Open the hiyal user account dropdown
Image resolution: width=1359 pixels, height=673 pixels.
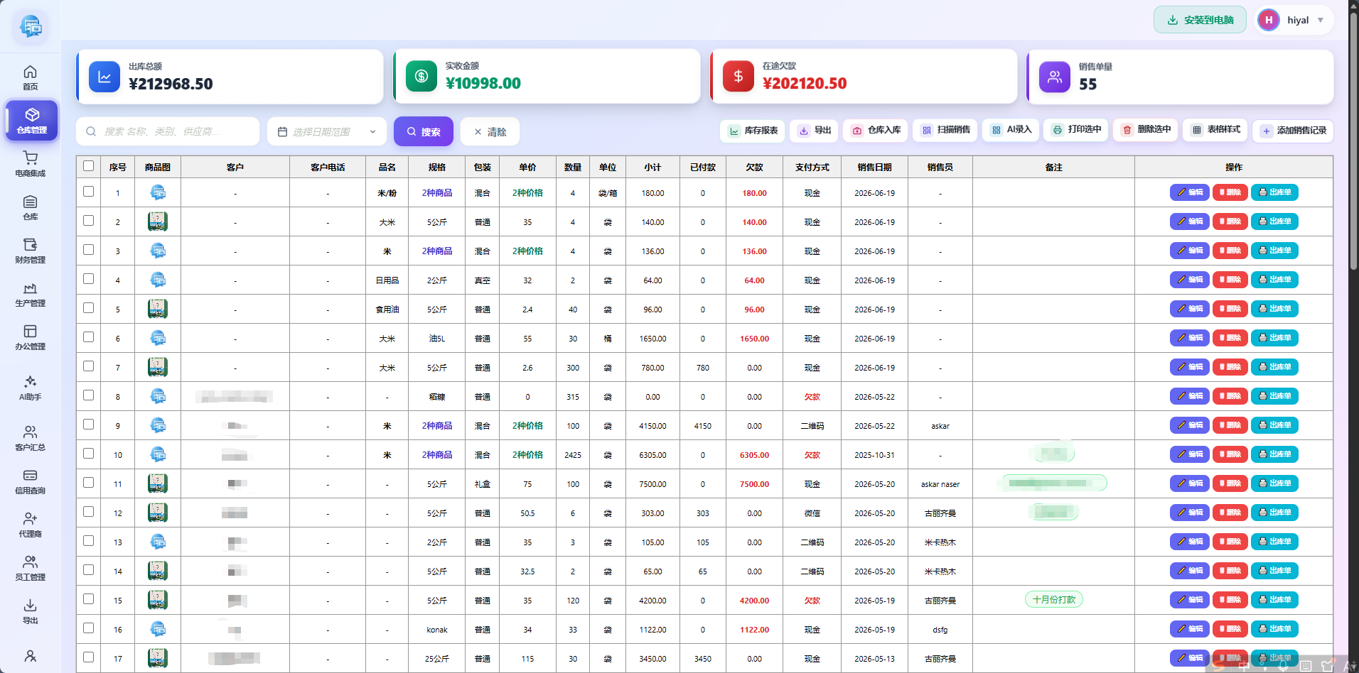[x=1294, y=20]
